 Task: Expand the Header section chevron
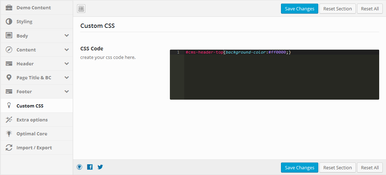tap(66, 64)
